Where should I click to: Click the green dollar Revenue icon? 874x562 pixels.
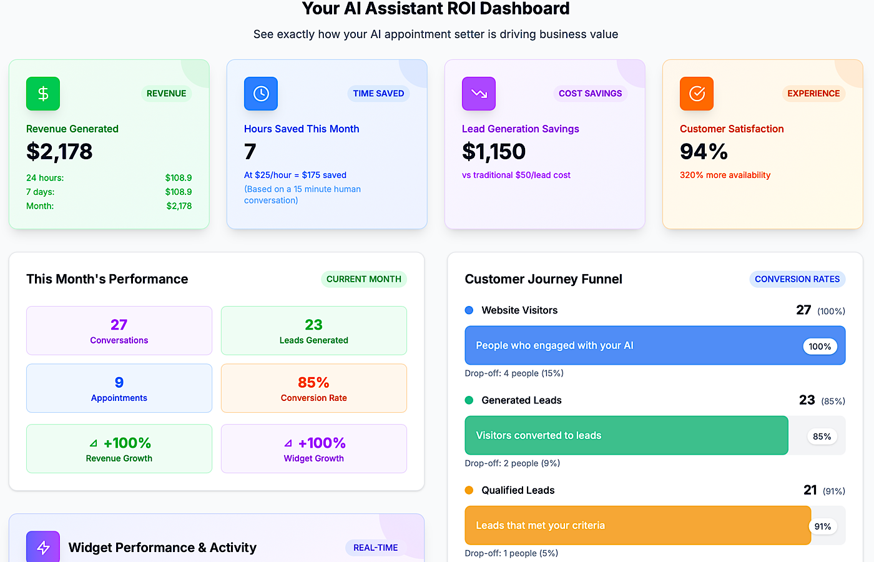pyautogui.click(x=42, y=93)
